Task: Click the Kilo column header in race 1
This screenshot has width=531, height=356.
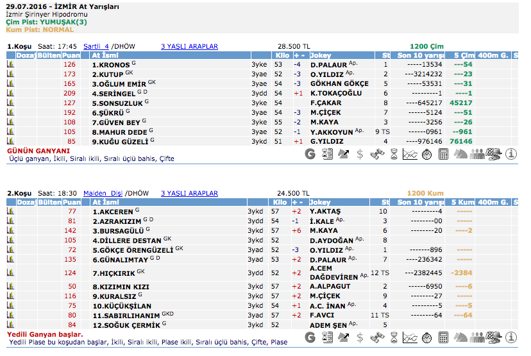Action: click(x=280, y=56)
